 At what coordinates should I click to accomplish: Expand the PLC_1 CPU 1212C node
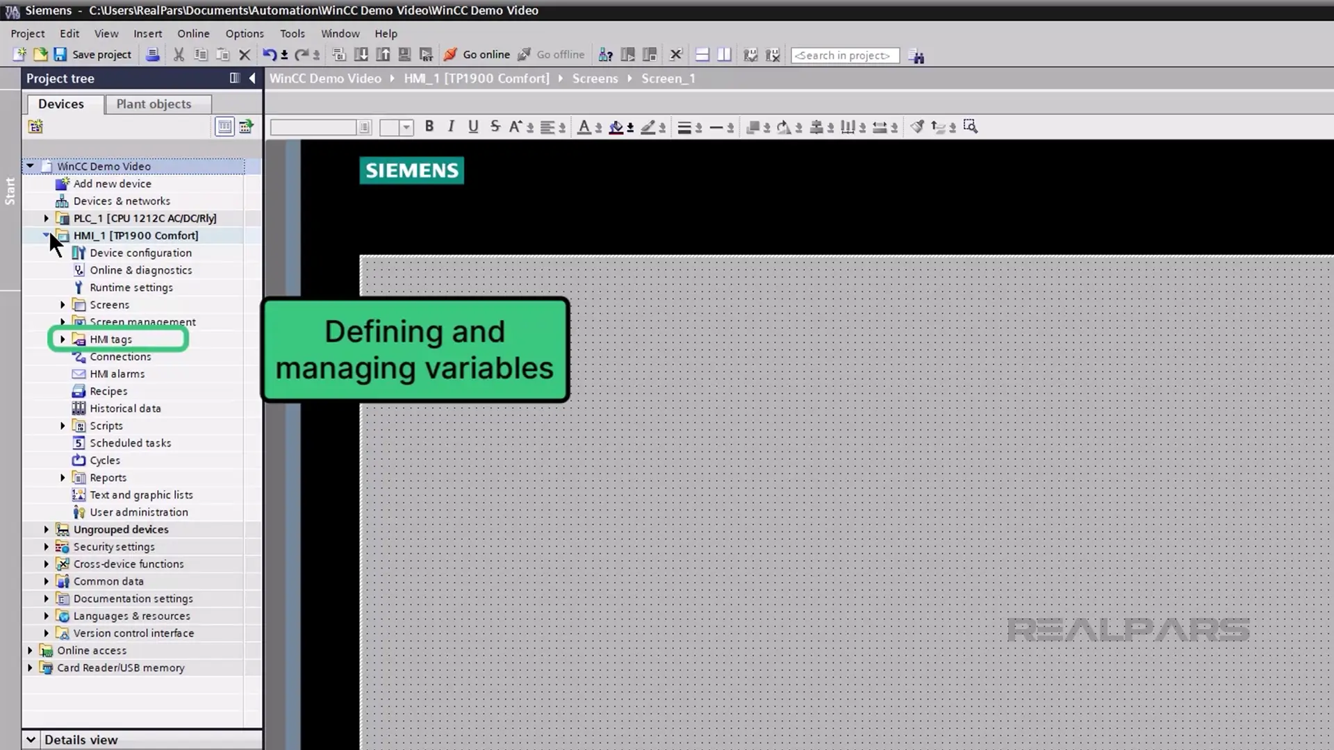click(x=47, y=218)
